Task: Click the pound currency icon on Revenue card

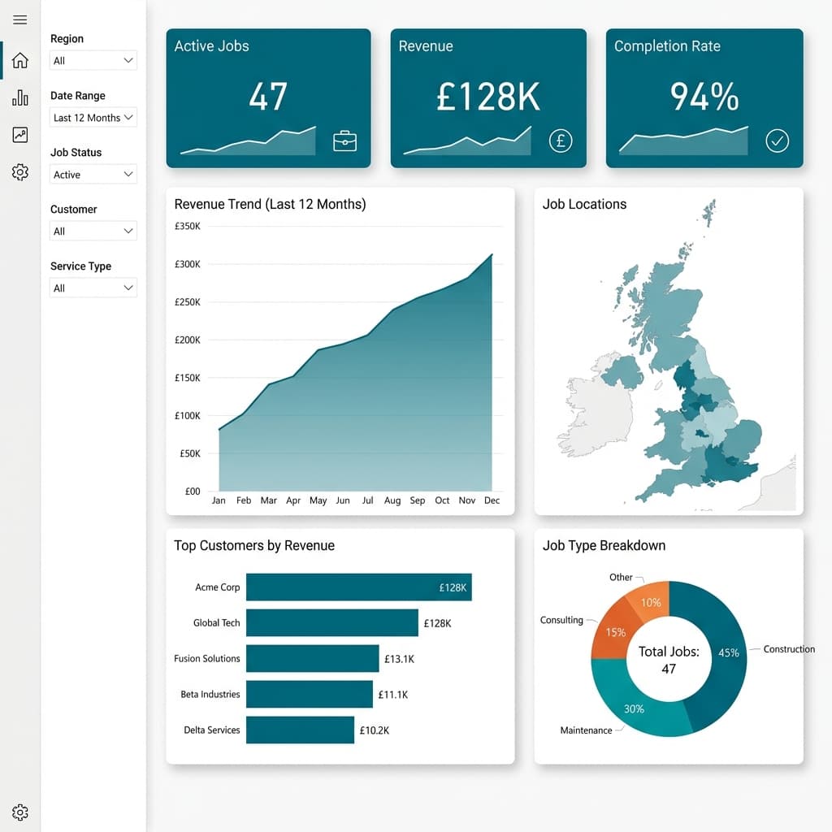Action: click(x=560, y=141)
